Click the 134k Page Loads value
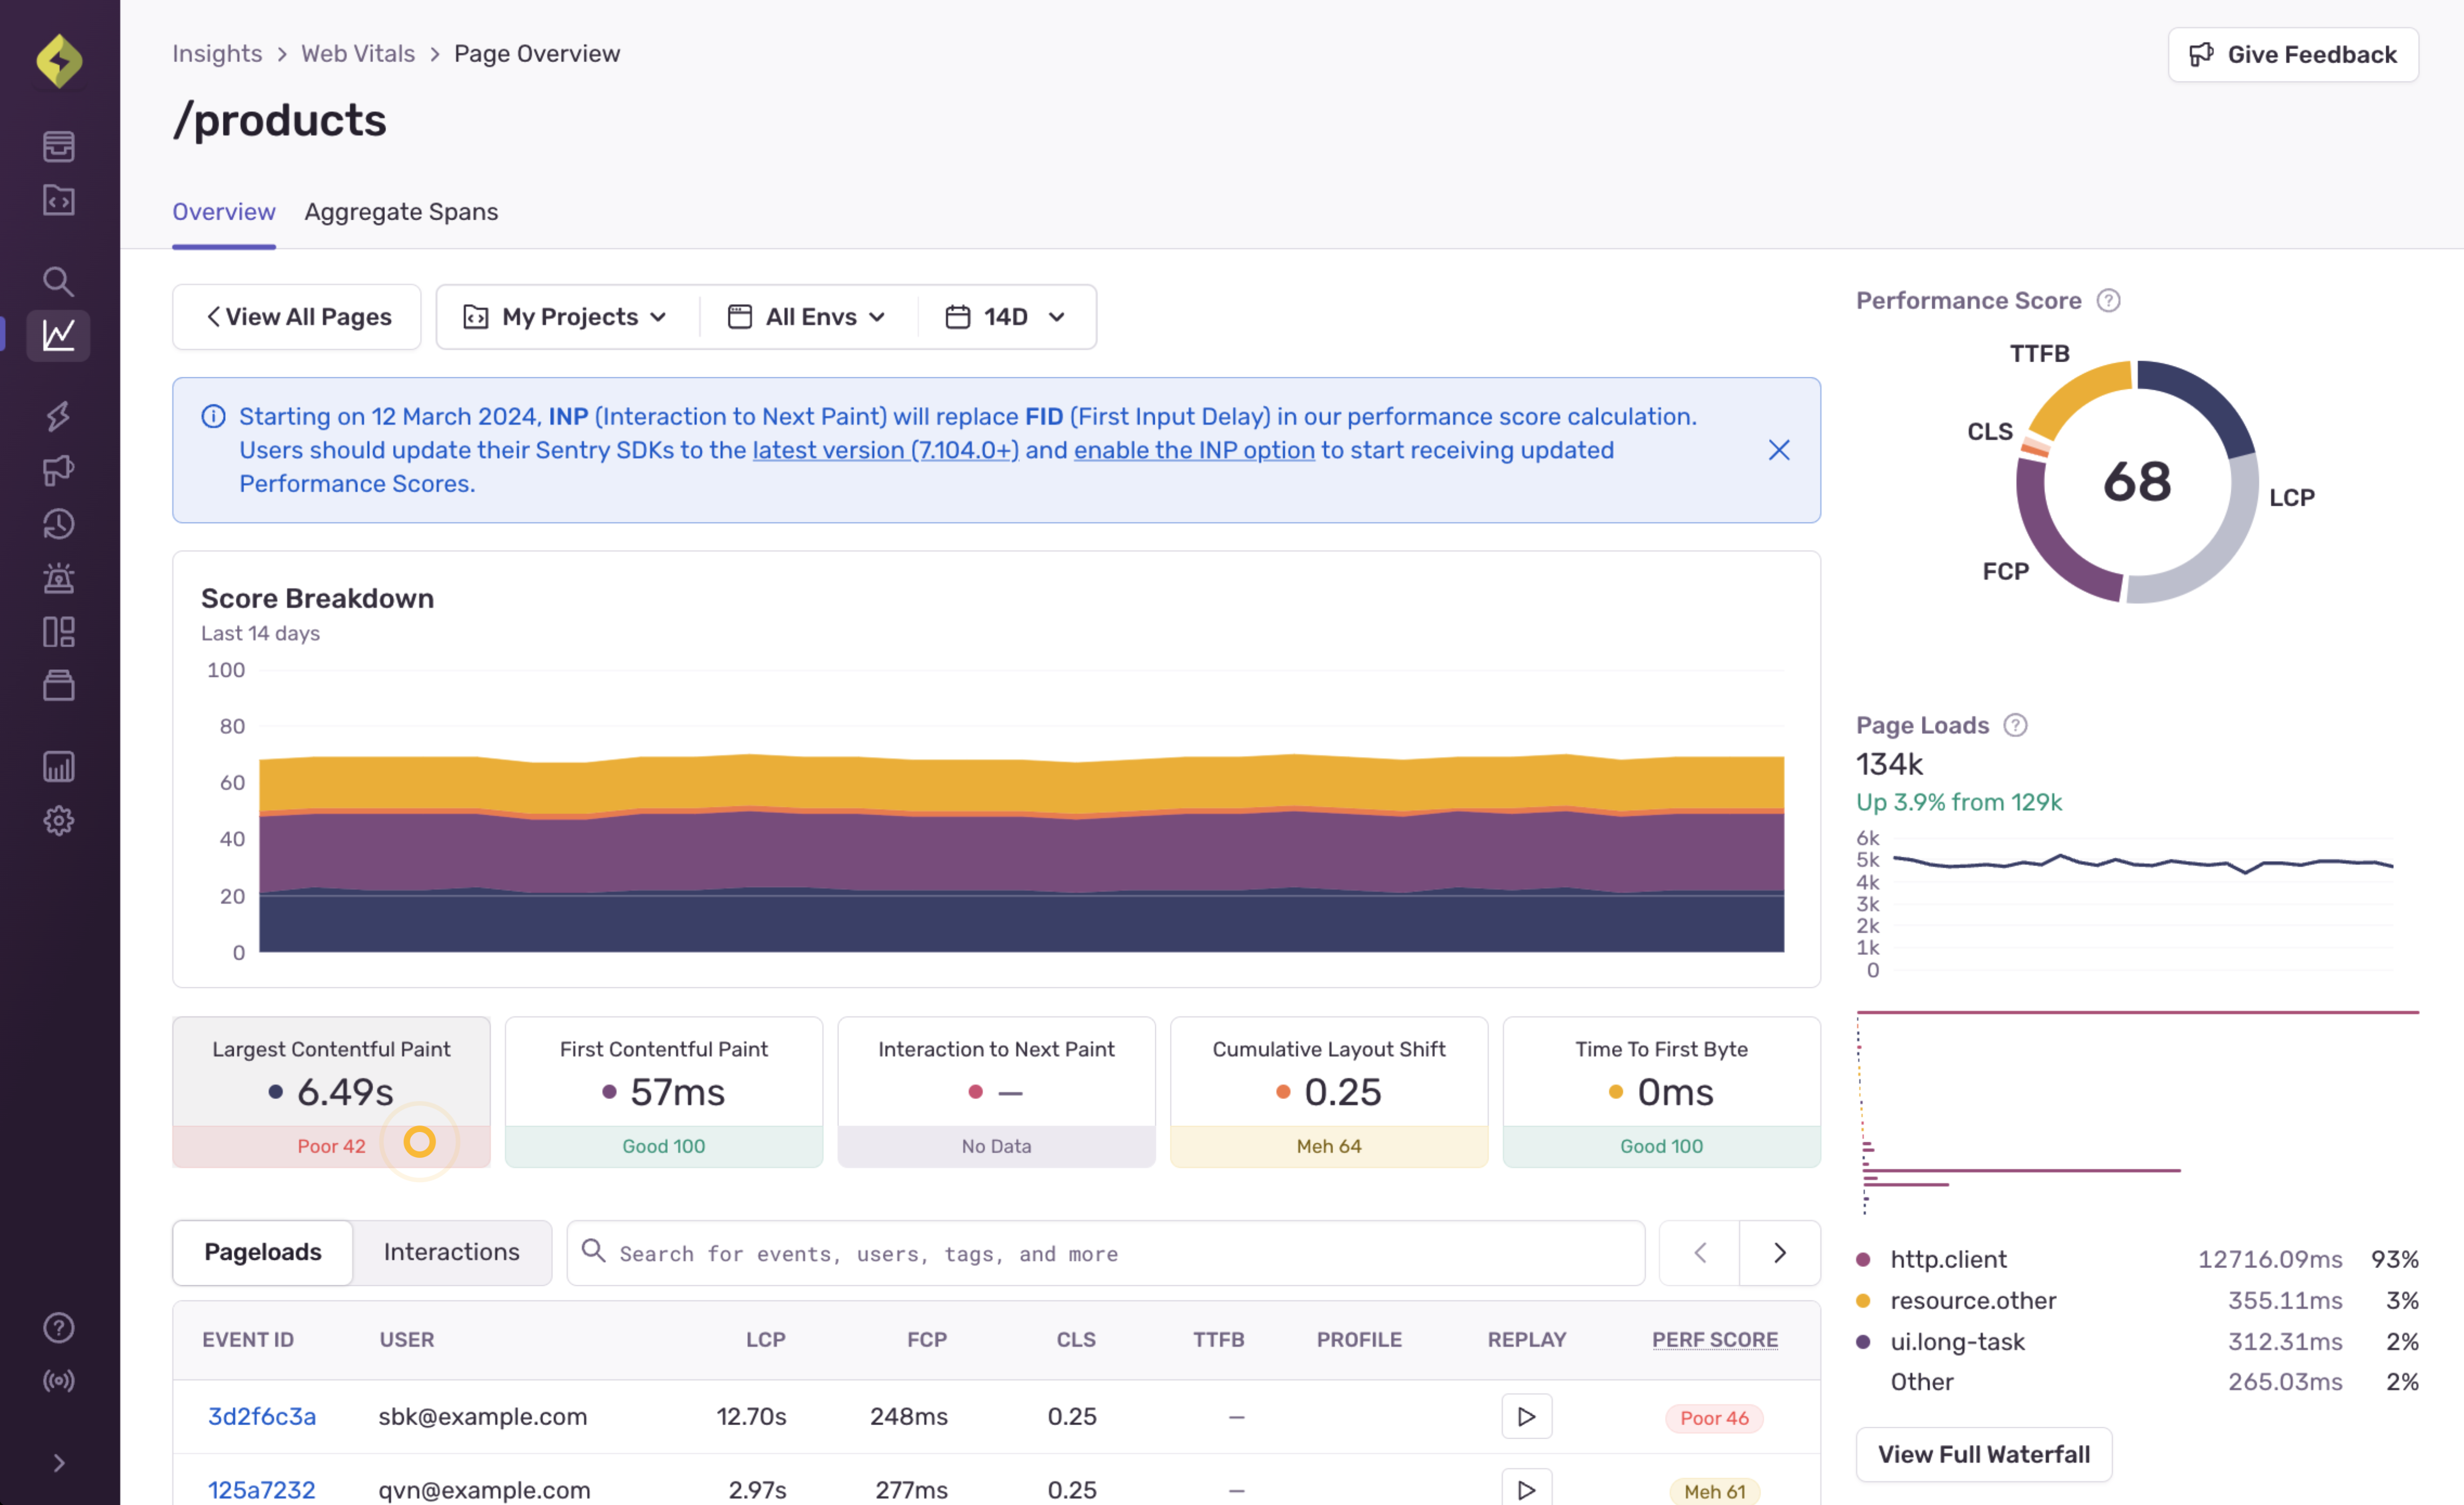This screenshot has width=2464, height=1505. pyautogui.click(x=1889, y=765)
